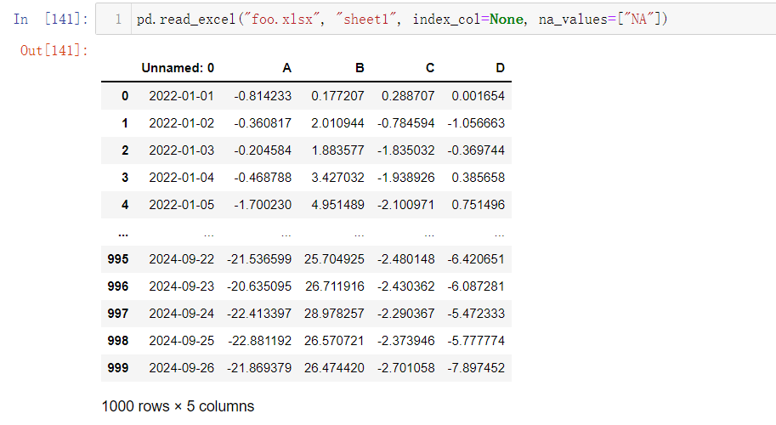Image resolution: width=776 pixels, height=425 pixels.
Task: Select column header A
Action: (x=286, y=68)
